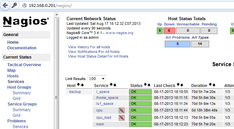Click duration 0d 18h 38m 48s

205,110
